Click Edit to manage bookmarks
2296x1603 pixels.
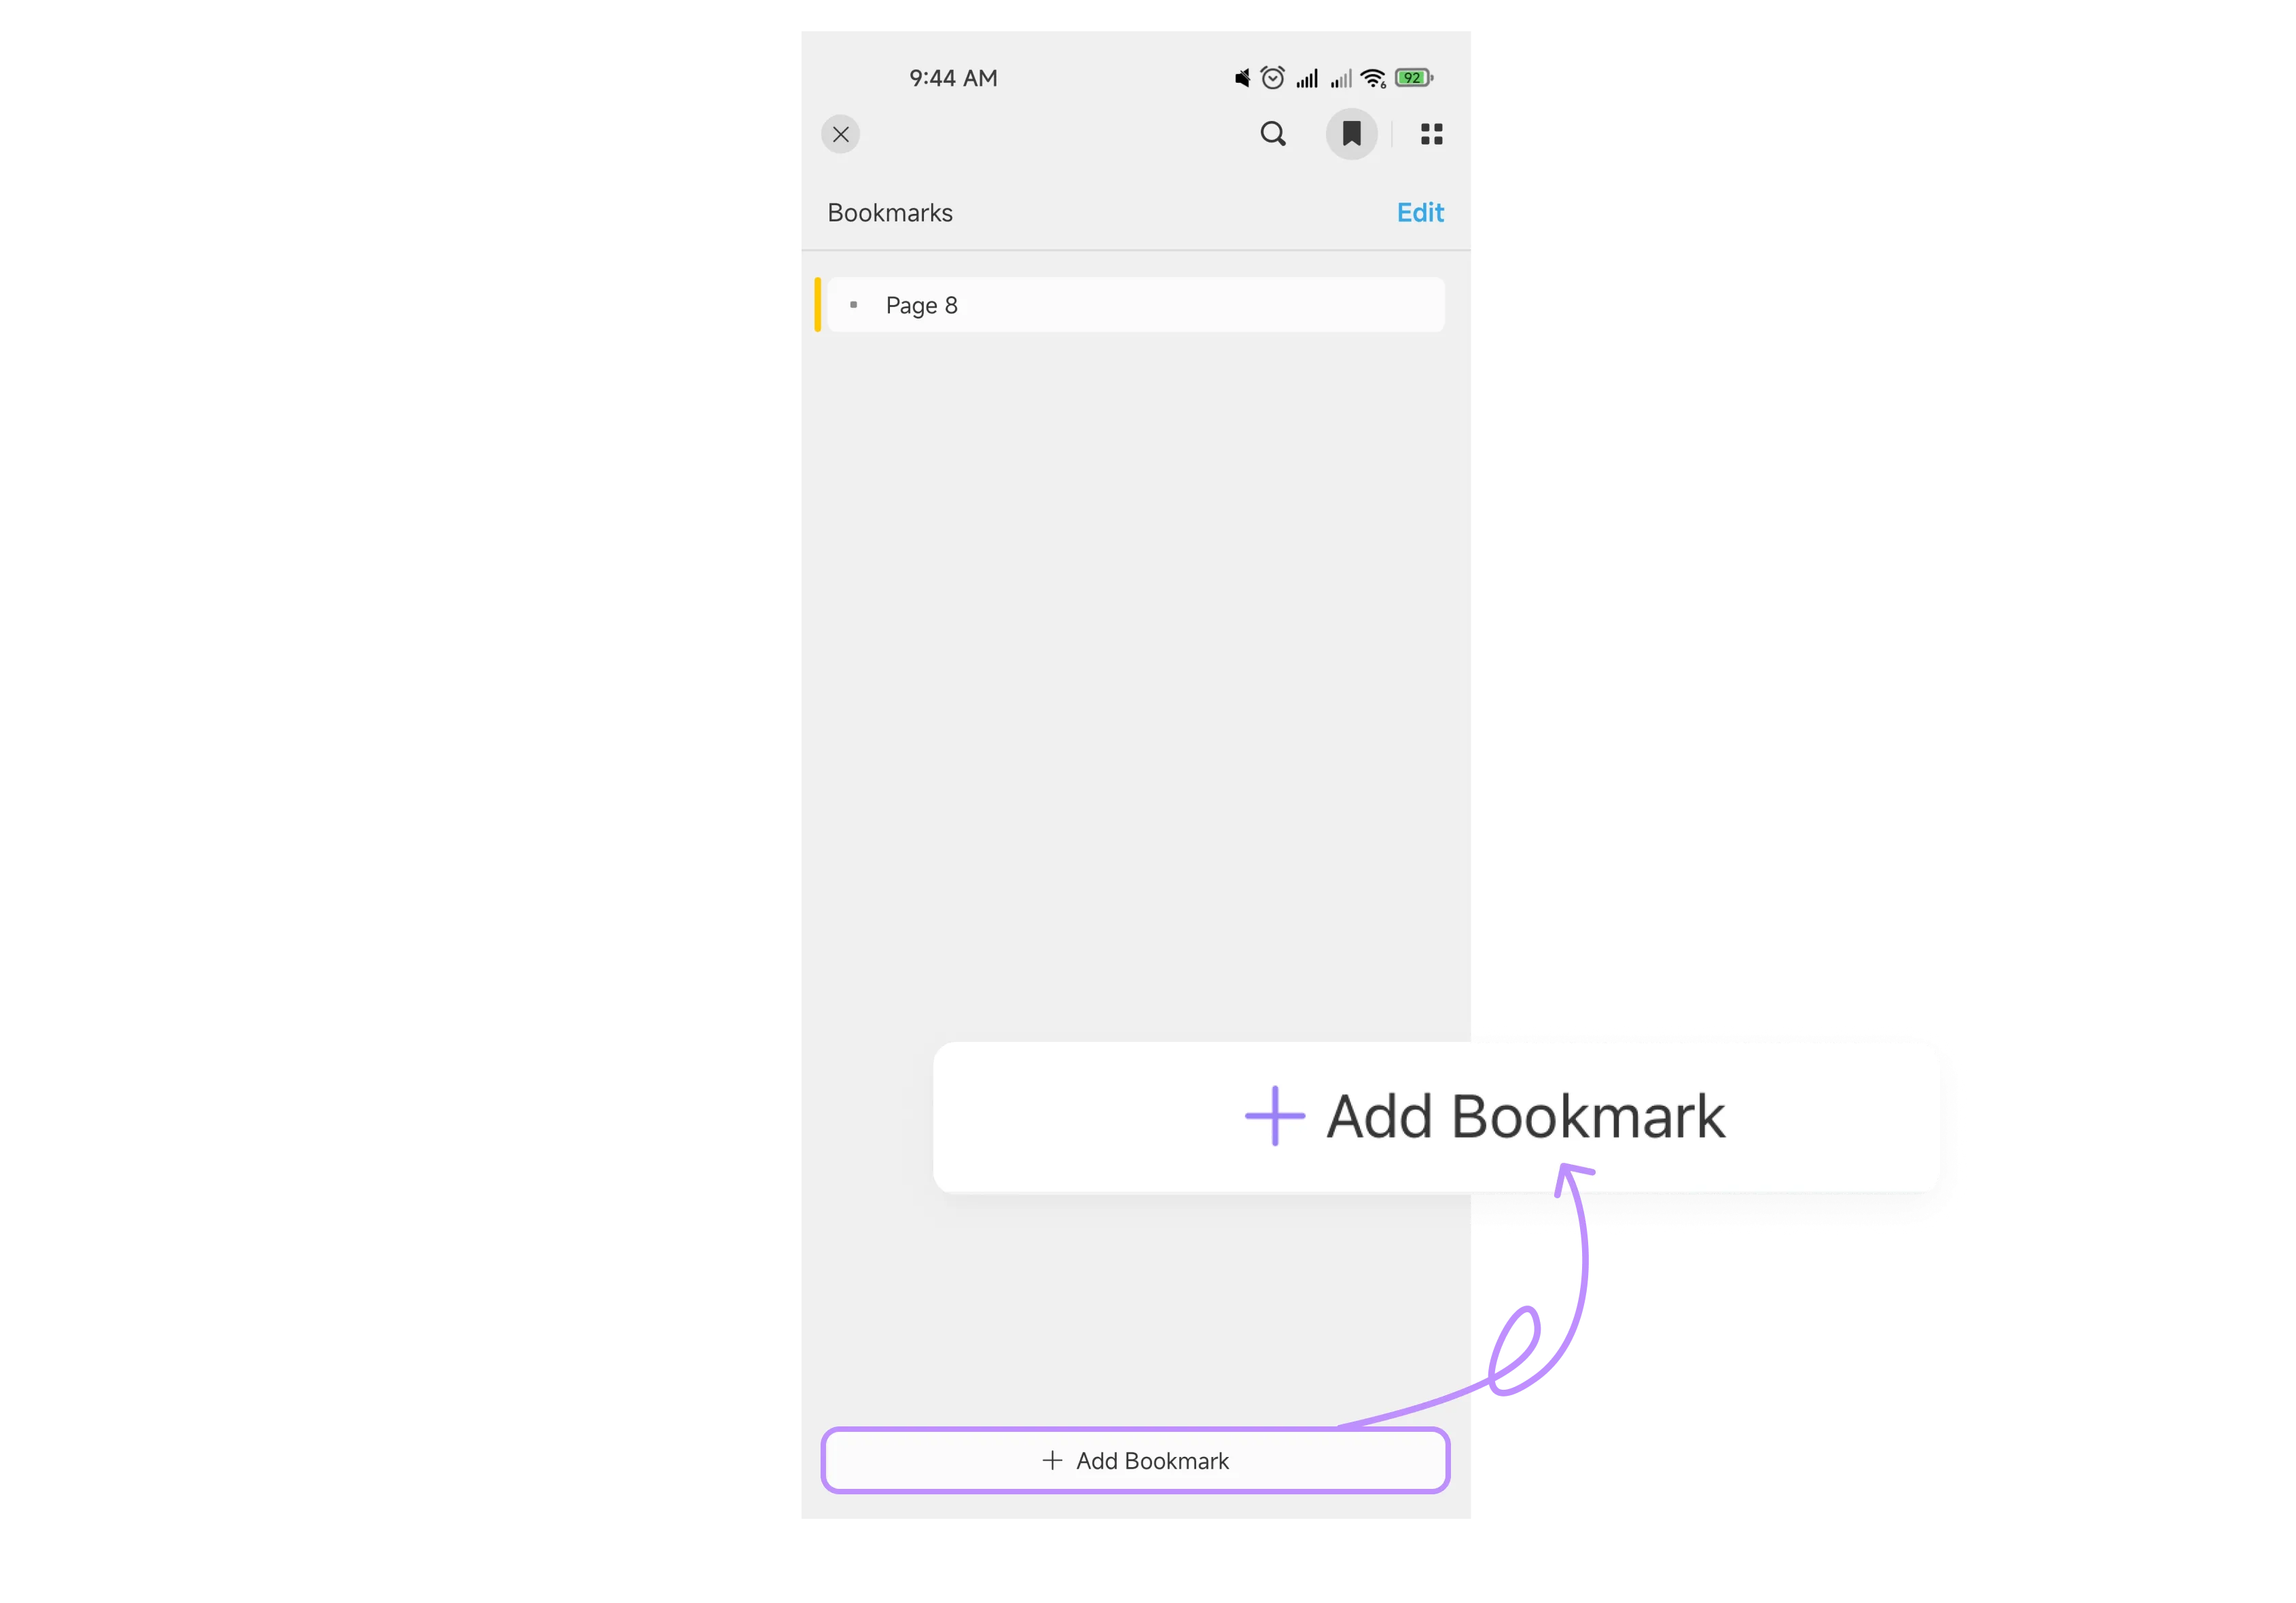[1420, 213]
